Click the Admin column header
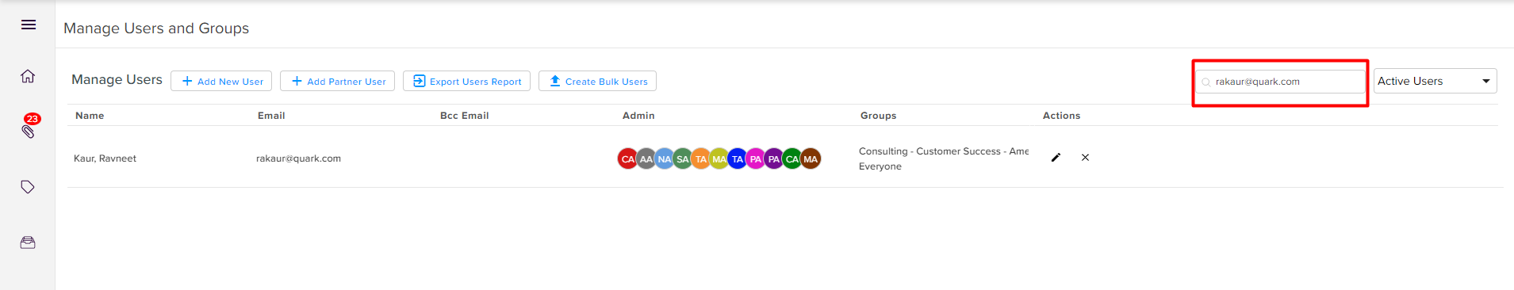 [x=638, y=116]
